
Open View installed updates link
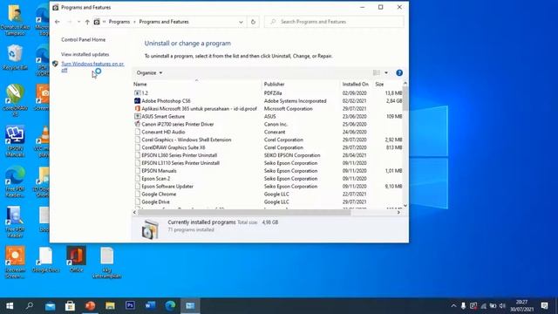tap(85, 54)
